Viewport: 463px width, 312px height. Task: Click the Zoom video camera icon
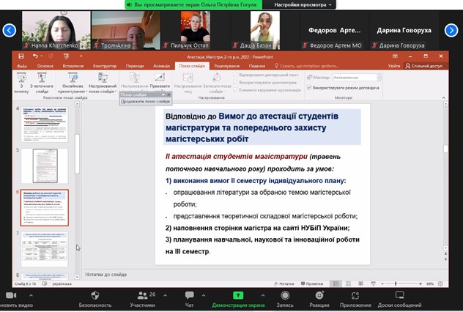(x=11, y=295)
